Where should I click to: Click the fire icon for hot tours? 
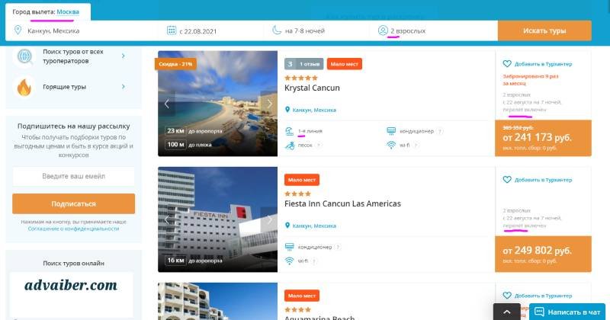pos(24,87)
